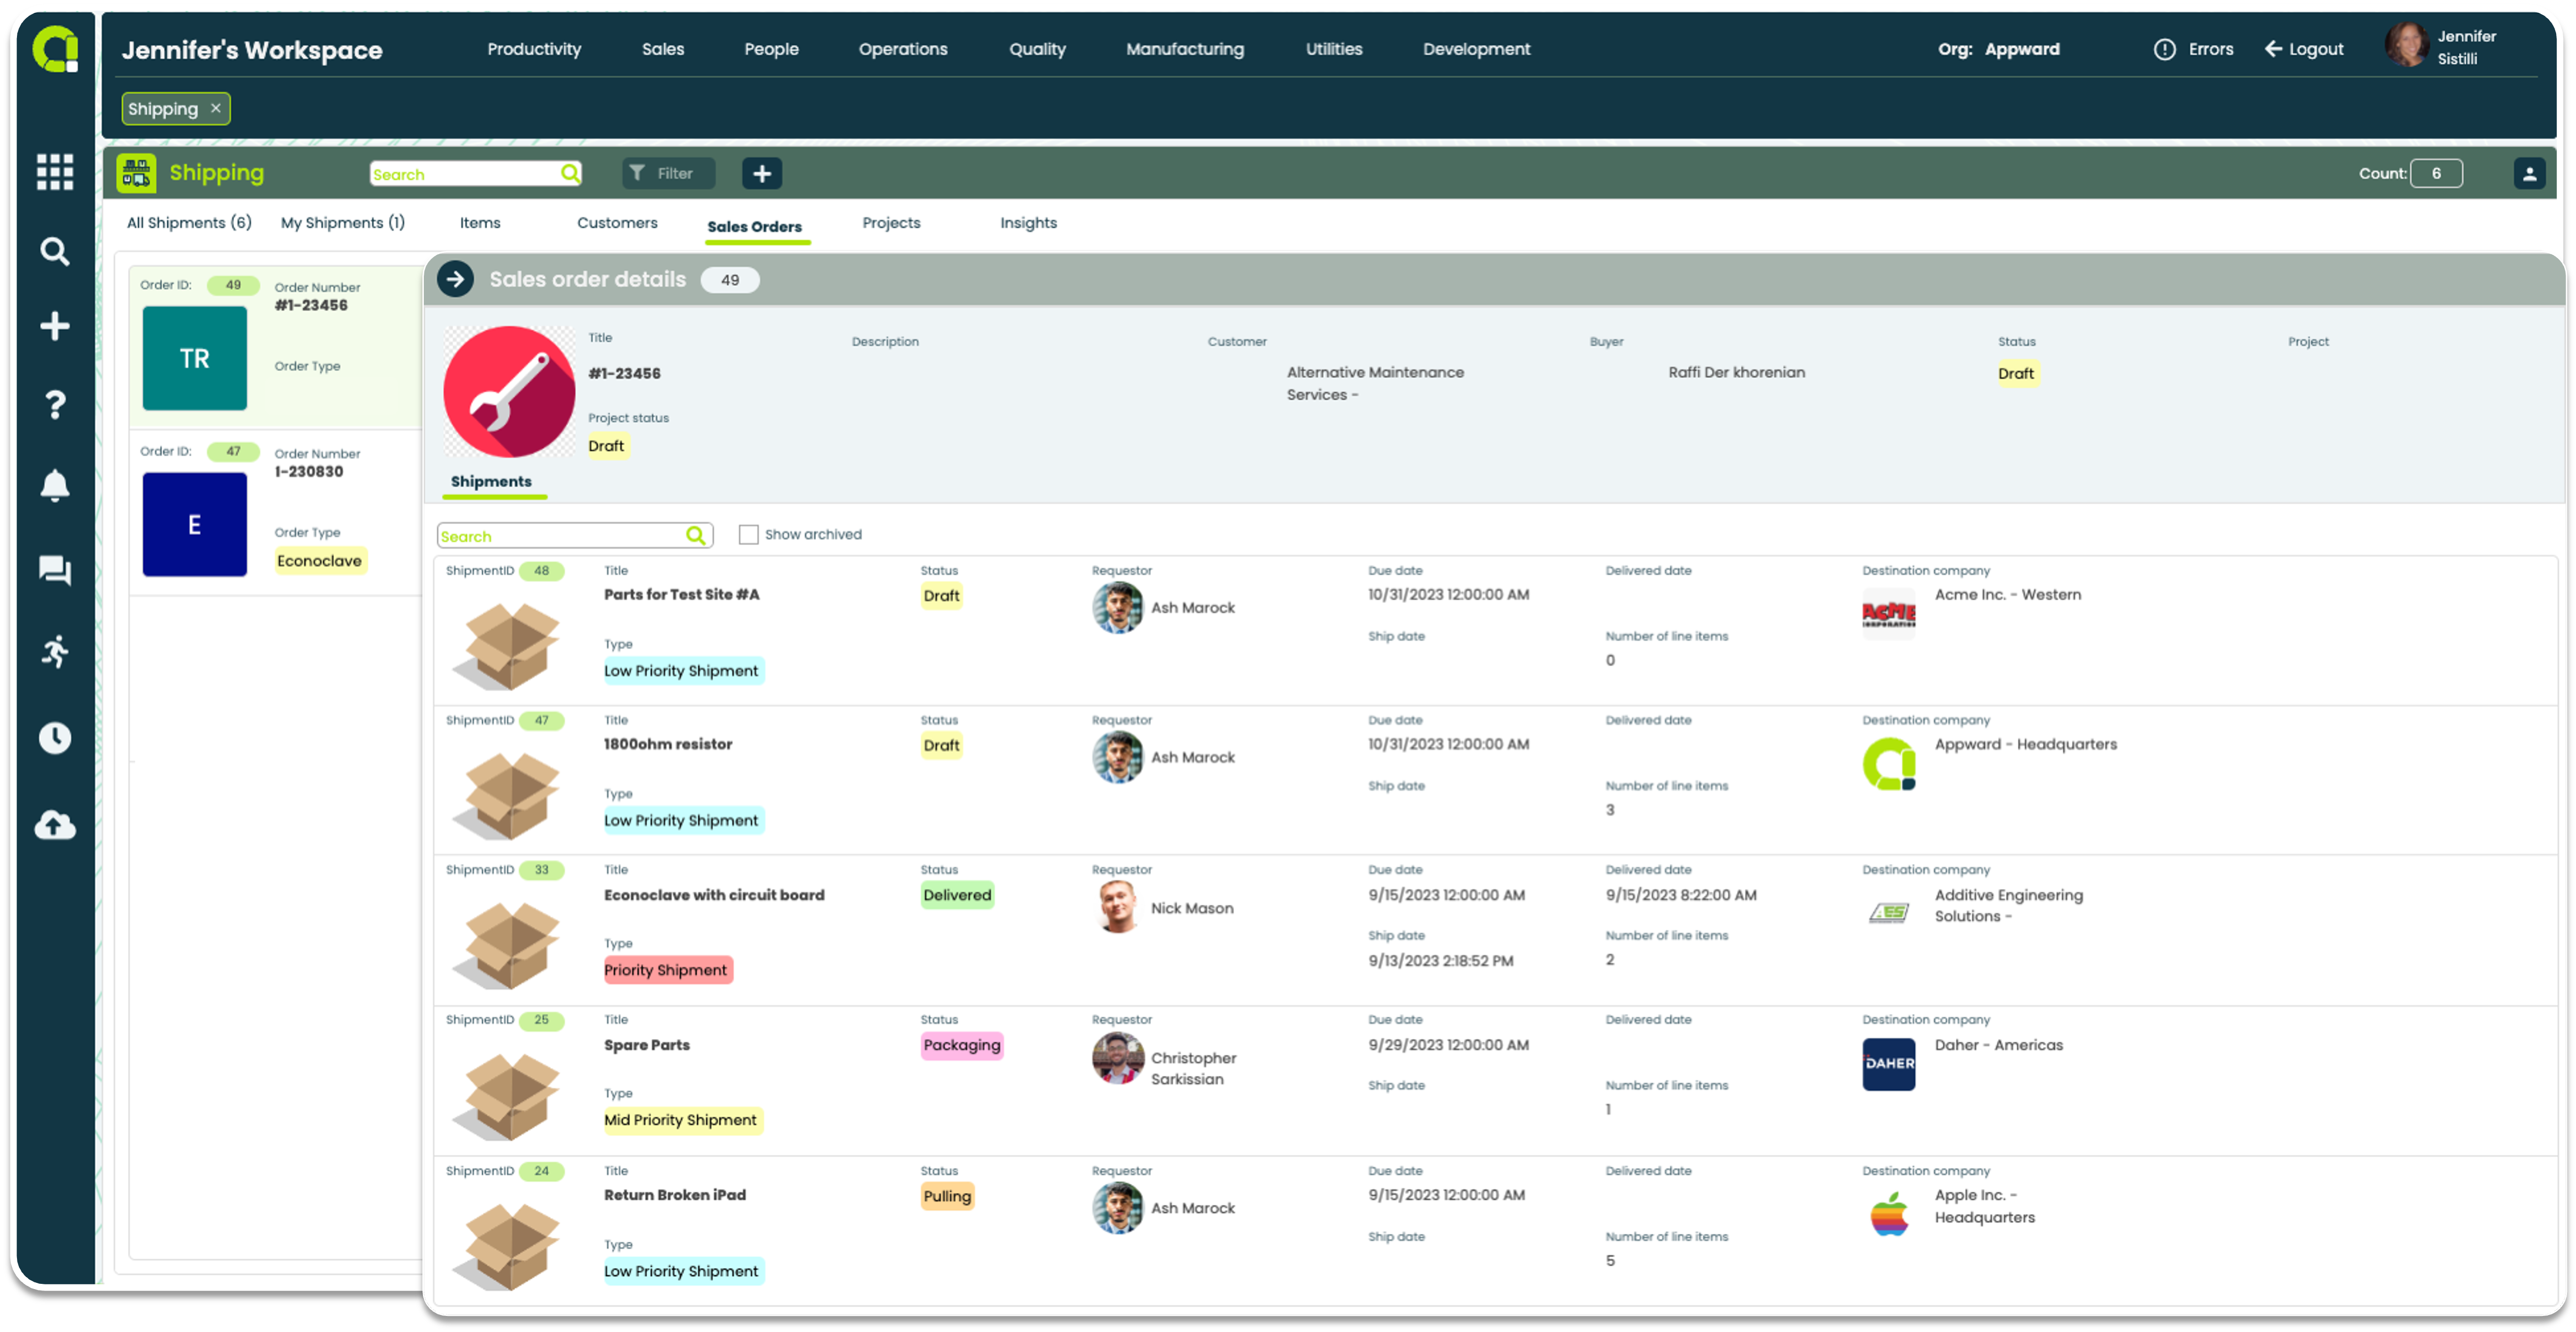Add a new record with the plus button
Screen dimensions: 2576x1332
pos(762,174)
